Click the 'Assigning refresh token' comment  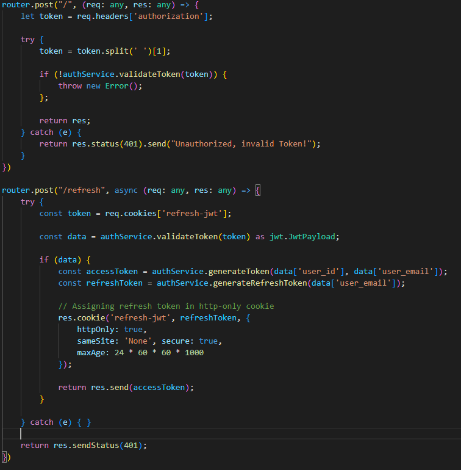pyautogui.click(x=166, y=306)
